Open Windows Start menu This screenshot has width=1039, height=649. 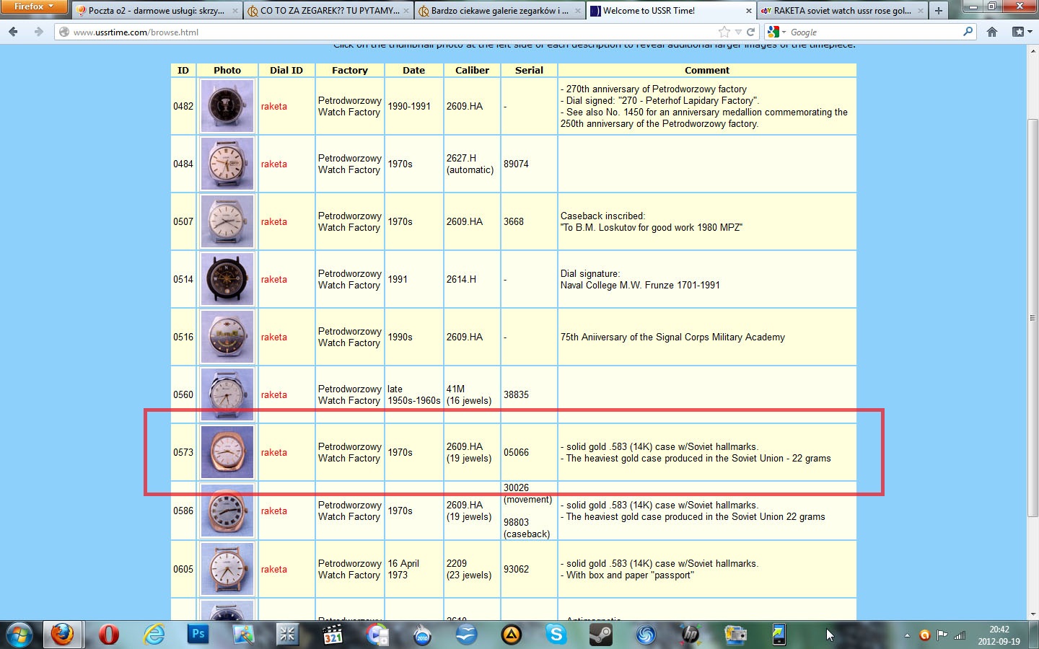[x=19, y=635]
